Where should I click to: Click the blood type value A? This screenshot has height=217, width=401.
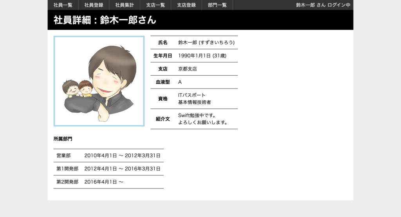click(180, 82)
